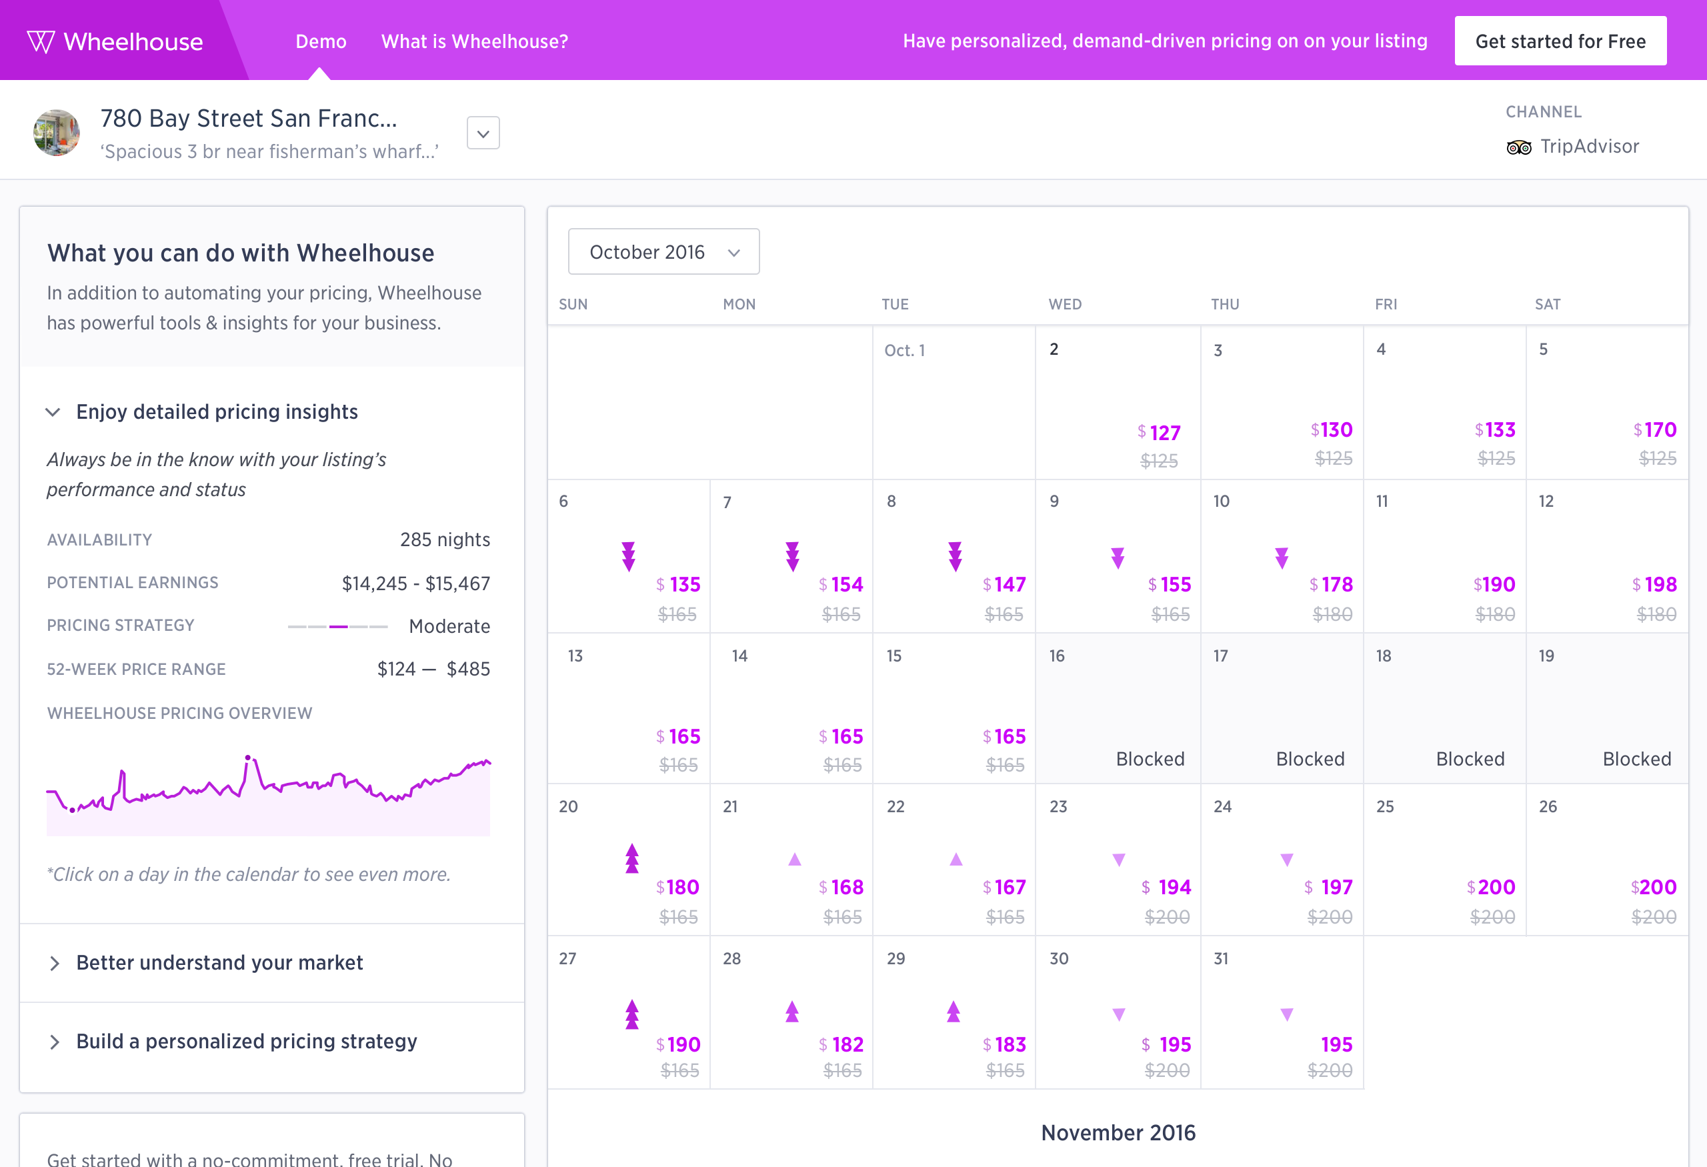
Task: Click the TripAdvisor owl channel icon
Action: point(1518,147)
